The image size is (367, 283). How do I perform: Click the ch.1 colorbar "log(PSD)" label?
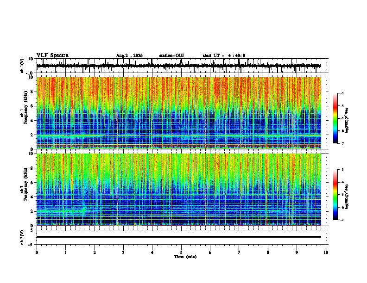point(347,120)
